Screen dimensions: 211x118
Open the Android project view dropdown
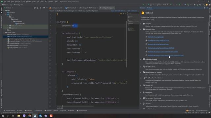pos(9,8)
